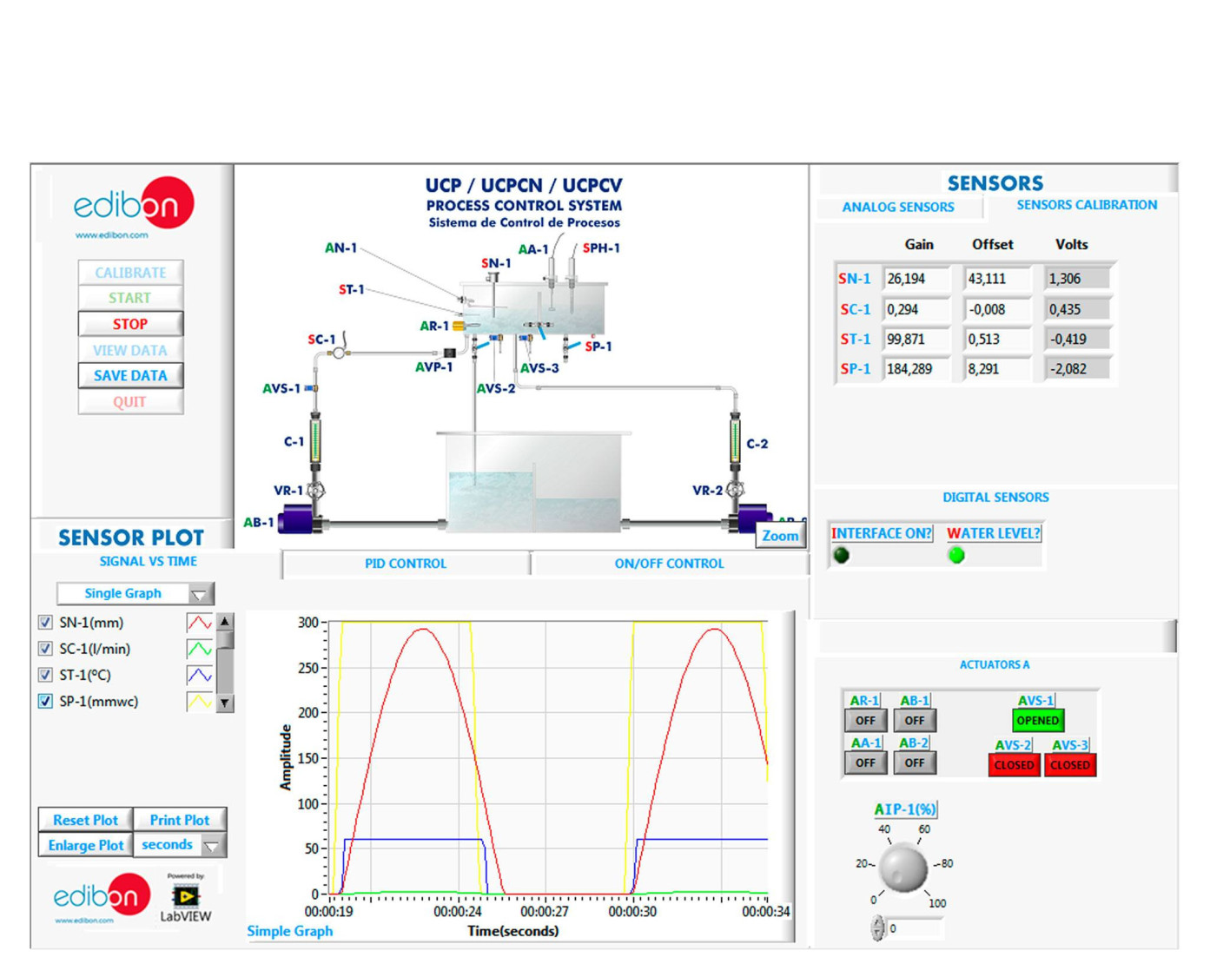Click the blue ST-1 plot line icon
The width and height of the screenshot is (1210, 977).
click(199, 675)
